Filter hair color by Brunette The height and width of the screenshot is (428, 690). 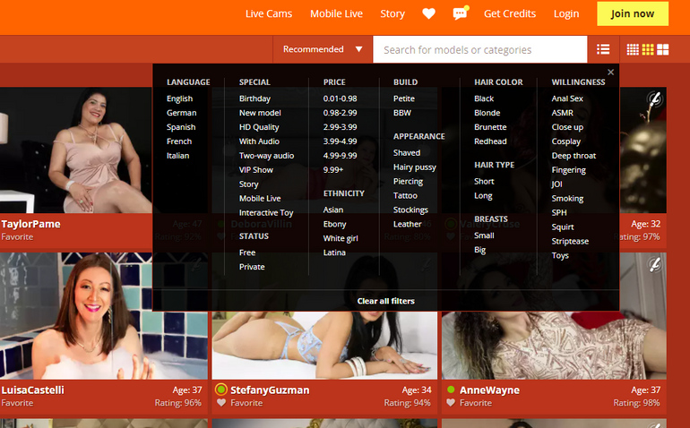pos(490,127)
